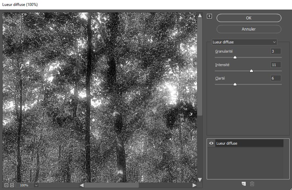292x190 pixels.
Task: Click the Intensité value field
Action: click(276, 65)
